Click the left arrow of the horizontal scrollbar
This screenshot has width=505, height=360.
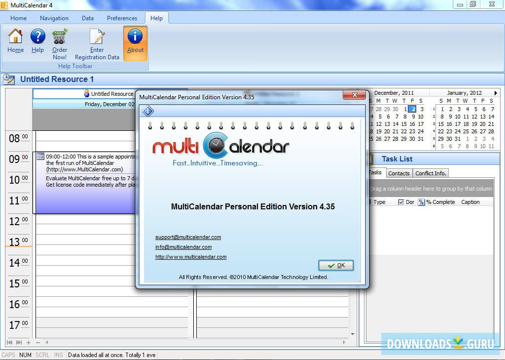pos(47,342)
